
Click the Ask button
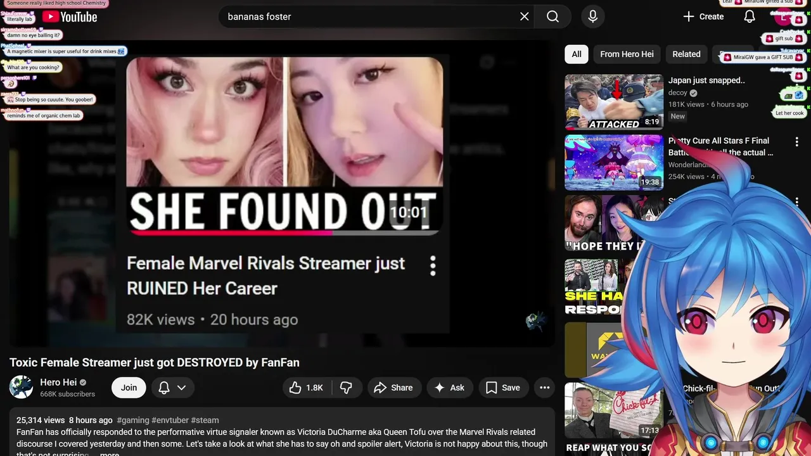point(449,388)
